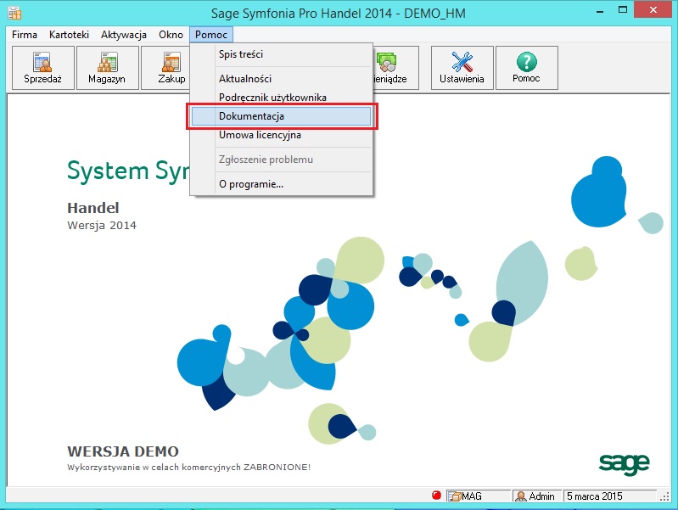Screen dimensions: 678x510
Task: Close the Sage Symfonia window
Action: point(653,10)
